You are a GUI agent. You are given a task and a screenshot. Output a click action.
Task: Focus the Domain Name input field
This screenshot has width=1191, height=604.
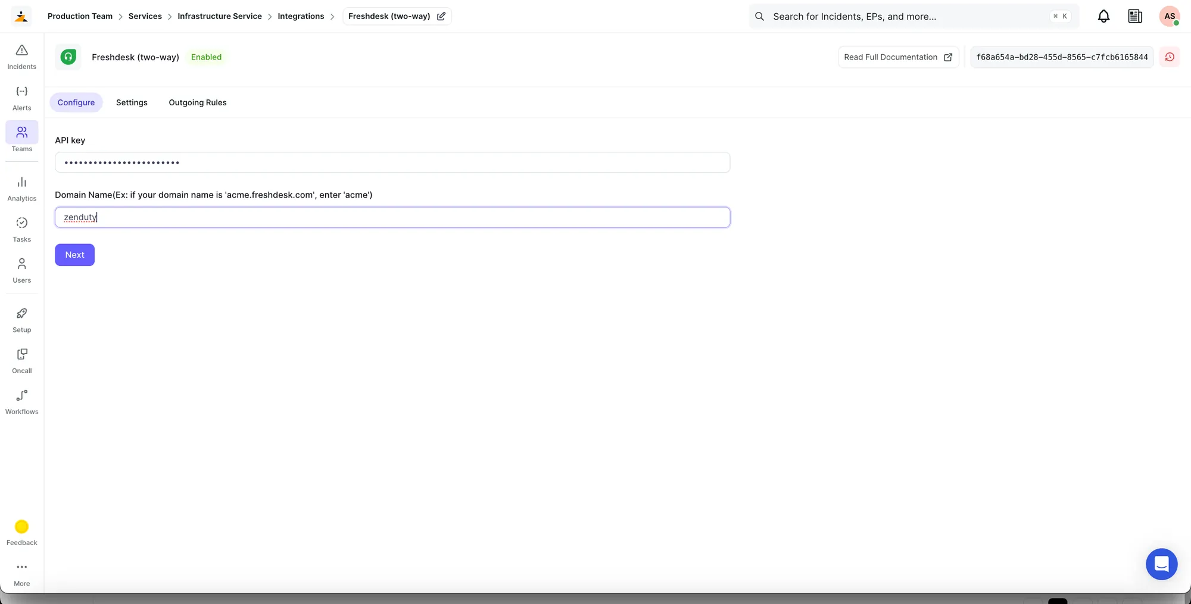[x=392, y=217]
